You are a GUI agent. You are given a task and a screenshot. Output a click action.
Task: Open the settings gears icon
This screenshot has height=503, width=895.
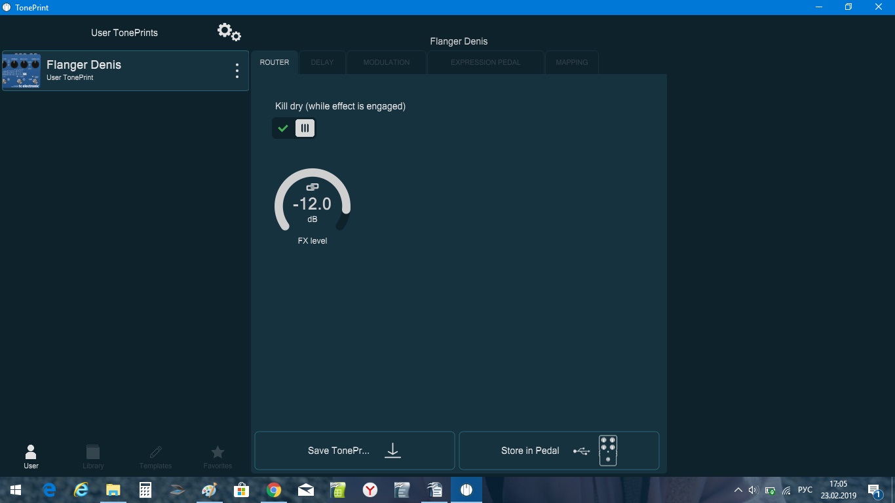tap(229, 31)
